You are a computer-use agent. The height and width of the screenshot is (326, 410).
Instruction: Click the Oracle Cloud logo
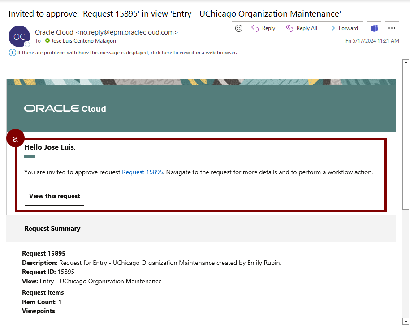click(65, 109)
